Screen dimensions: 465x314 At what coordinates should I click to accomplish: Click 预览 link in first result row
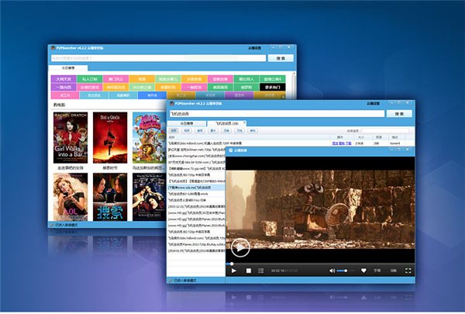coord(335,143)
